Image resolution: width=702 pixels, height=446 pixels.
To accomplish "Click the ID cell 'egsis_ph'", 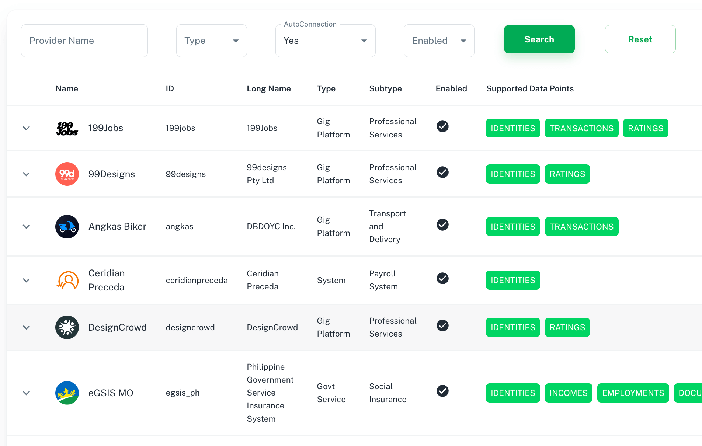I will tap(183, 393).
